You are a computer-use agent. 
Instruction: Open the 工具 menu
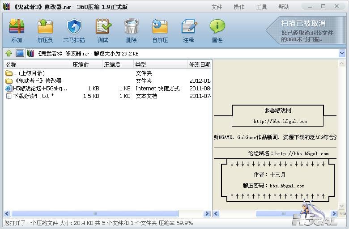point(261,7)
